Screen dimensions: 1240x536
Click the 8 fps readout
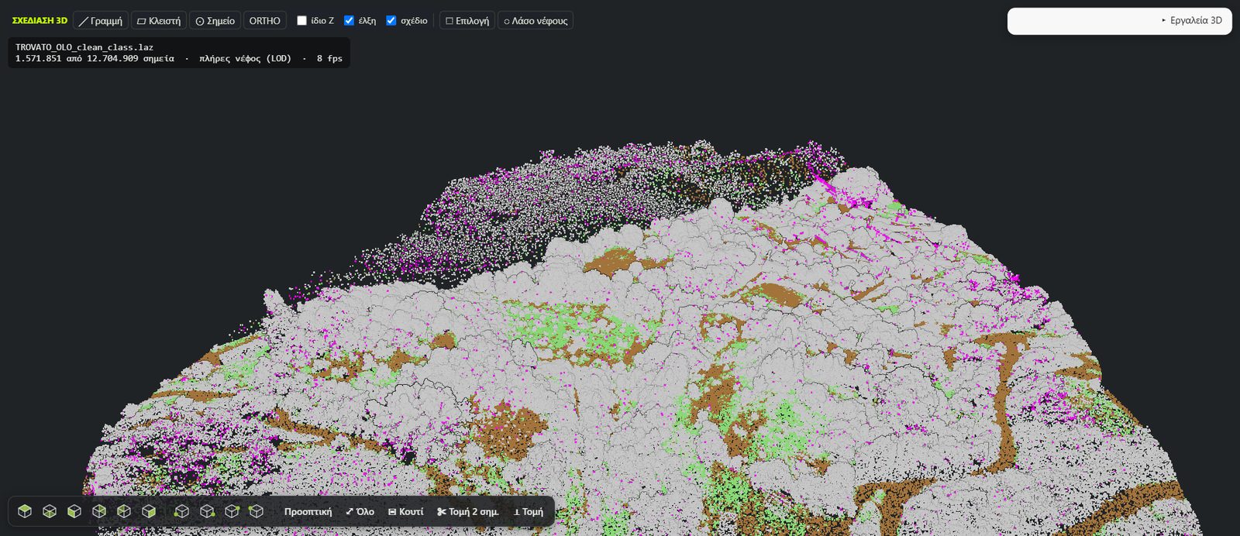pyautogui.click(x=329, y=59)
